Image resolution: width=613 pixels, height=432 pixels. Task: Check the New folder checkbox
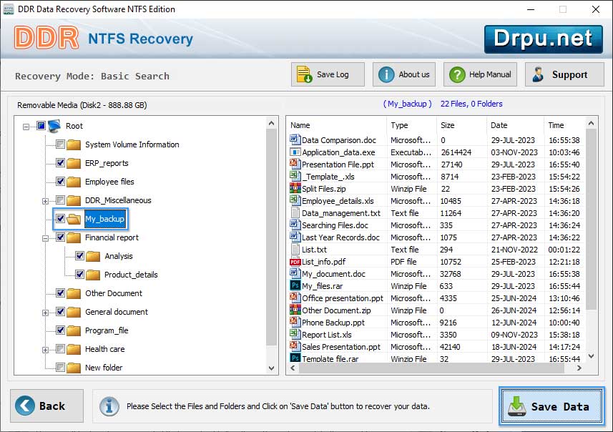60,368
